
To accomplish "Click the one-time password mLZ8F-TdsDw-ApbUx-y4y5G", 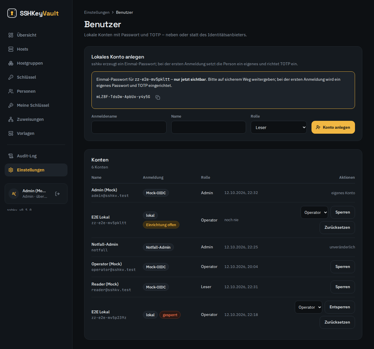I will pos(123,97).
